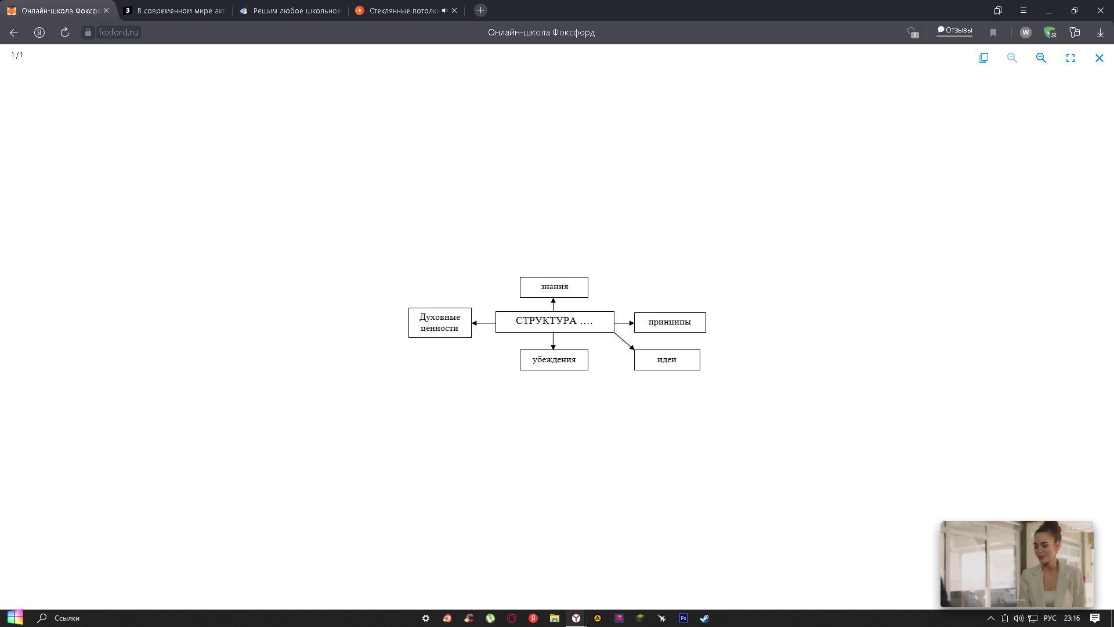Click the '1/1' image counter
Screen dimensions: 1114x627
tap(17, 55)
